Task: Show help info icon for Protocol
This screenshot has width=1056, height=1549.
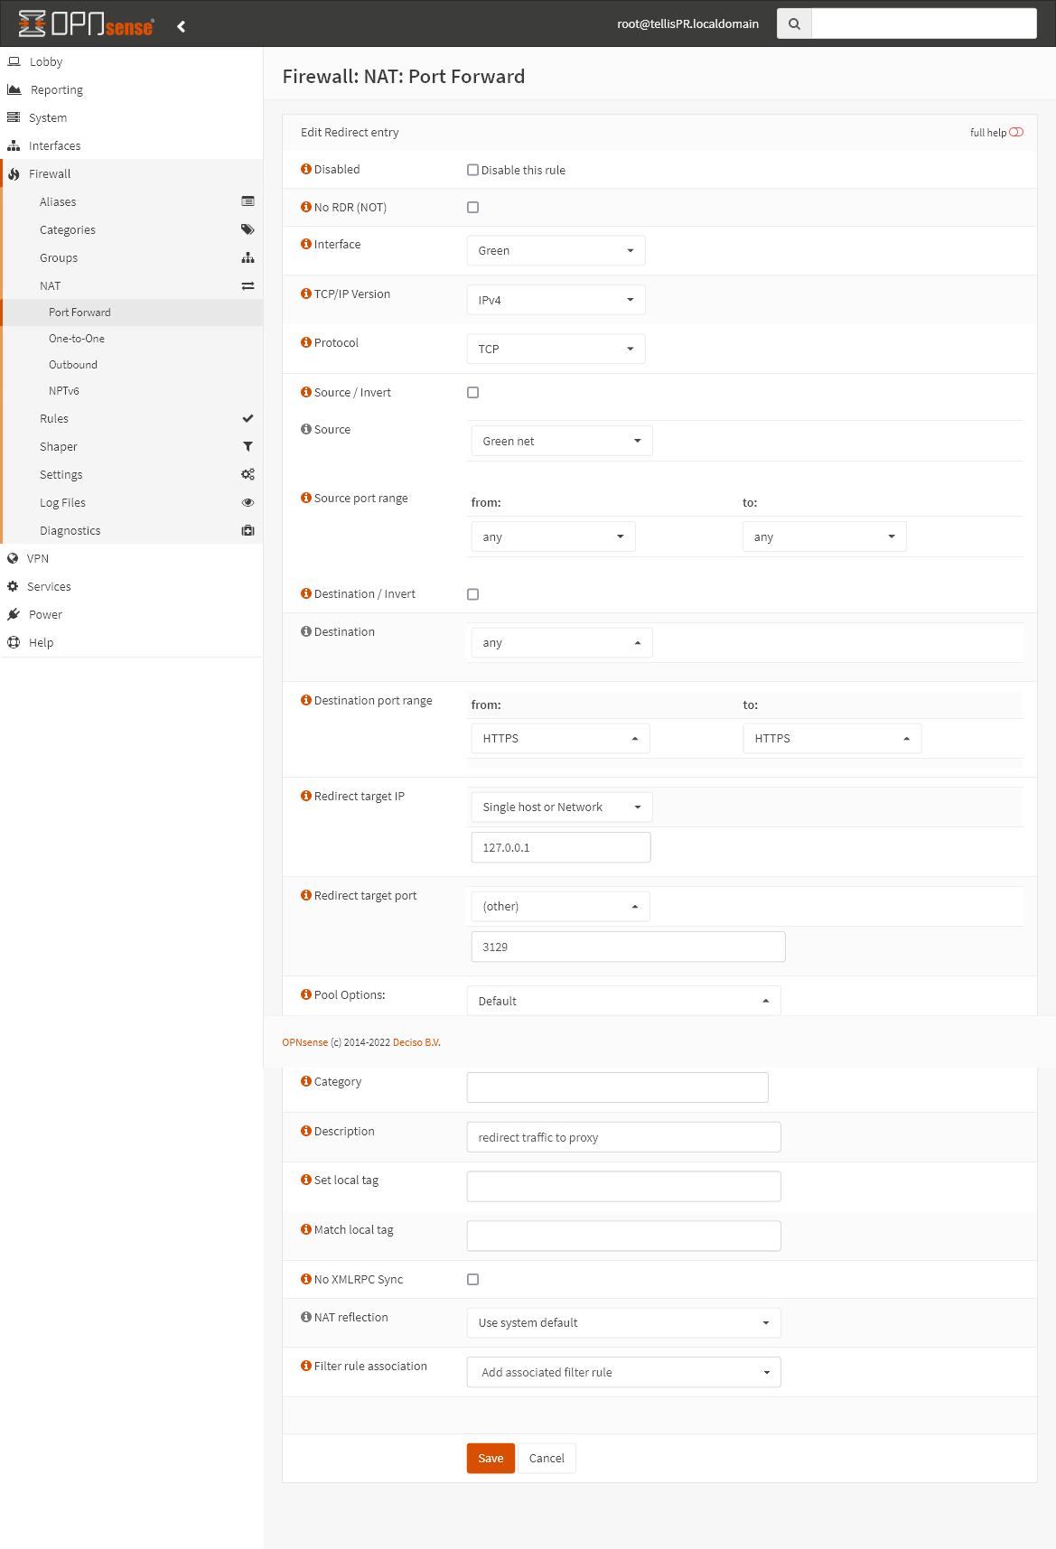Action: (306, 342)
